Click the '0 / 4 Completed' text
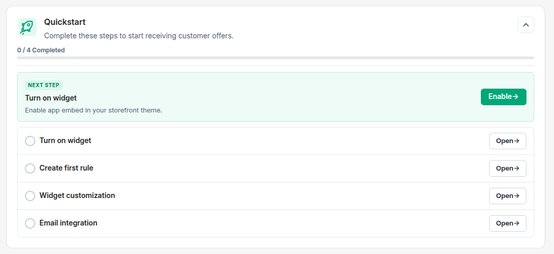 (x=41, y=50)
